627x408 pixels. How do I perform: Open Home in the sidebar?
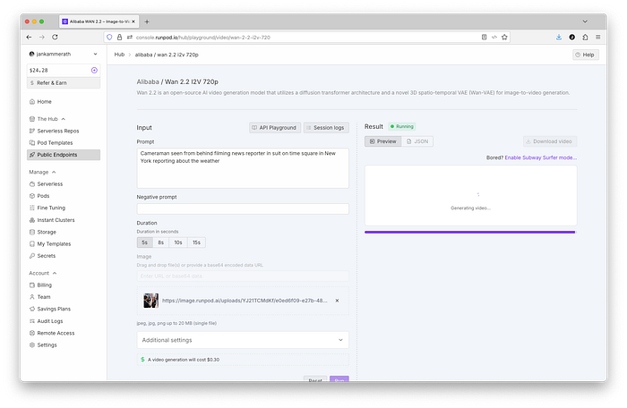(44, 102)
